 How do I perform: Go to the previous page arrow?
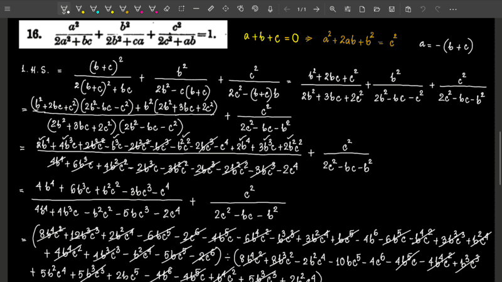click(x=287, y=9)
